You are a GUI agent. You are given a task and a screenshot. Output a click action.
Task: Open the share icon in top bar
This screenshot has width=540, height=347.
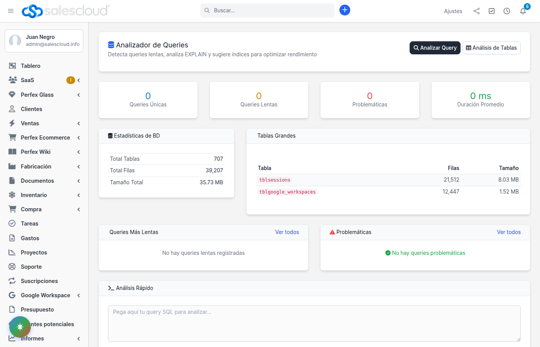click(x=476, y=11)
